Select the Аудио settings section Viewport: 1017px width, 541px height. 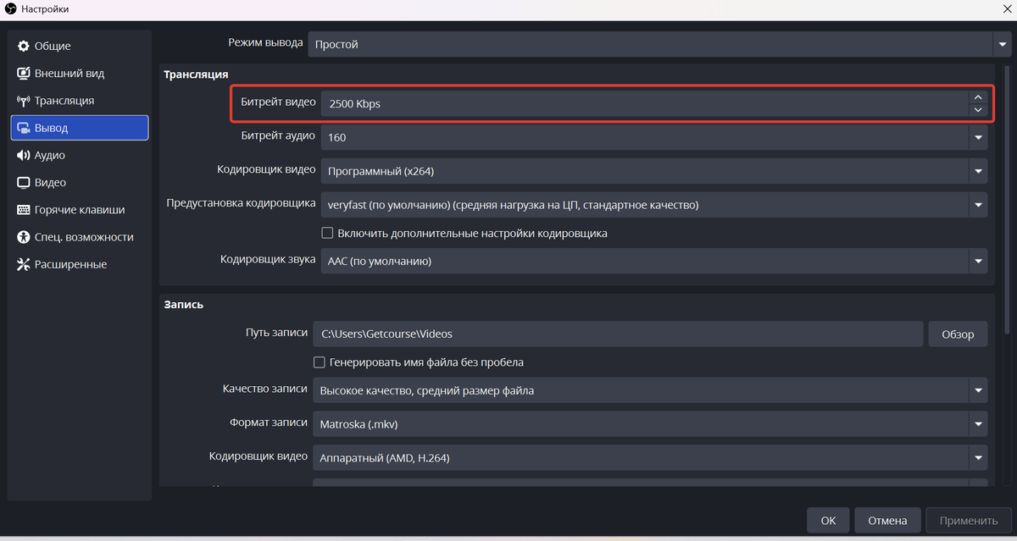[x=80, y=155]
